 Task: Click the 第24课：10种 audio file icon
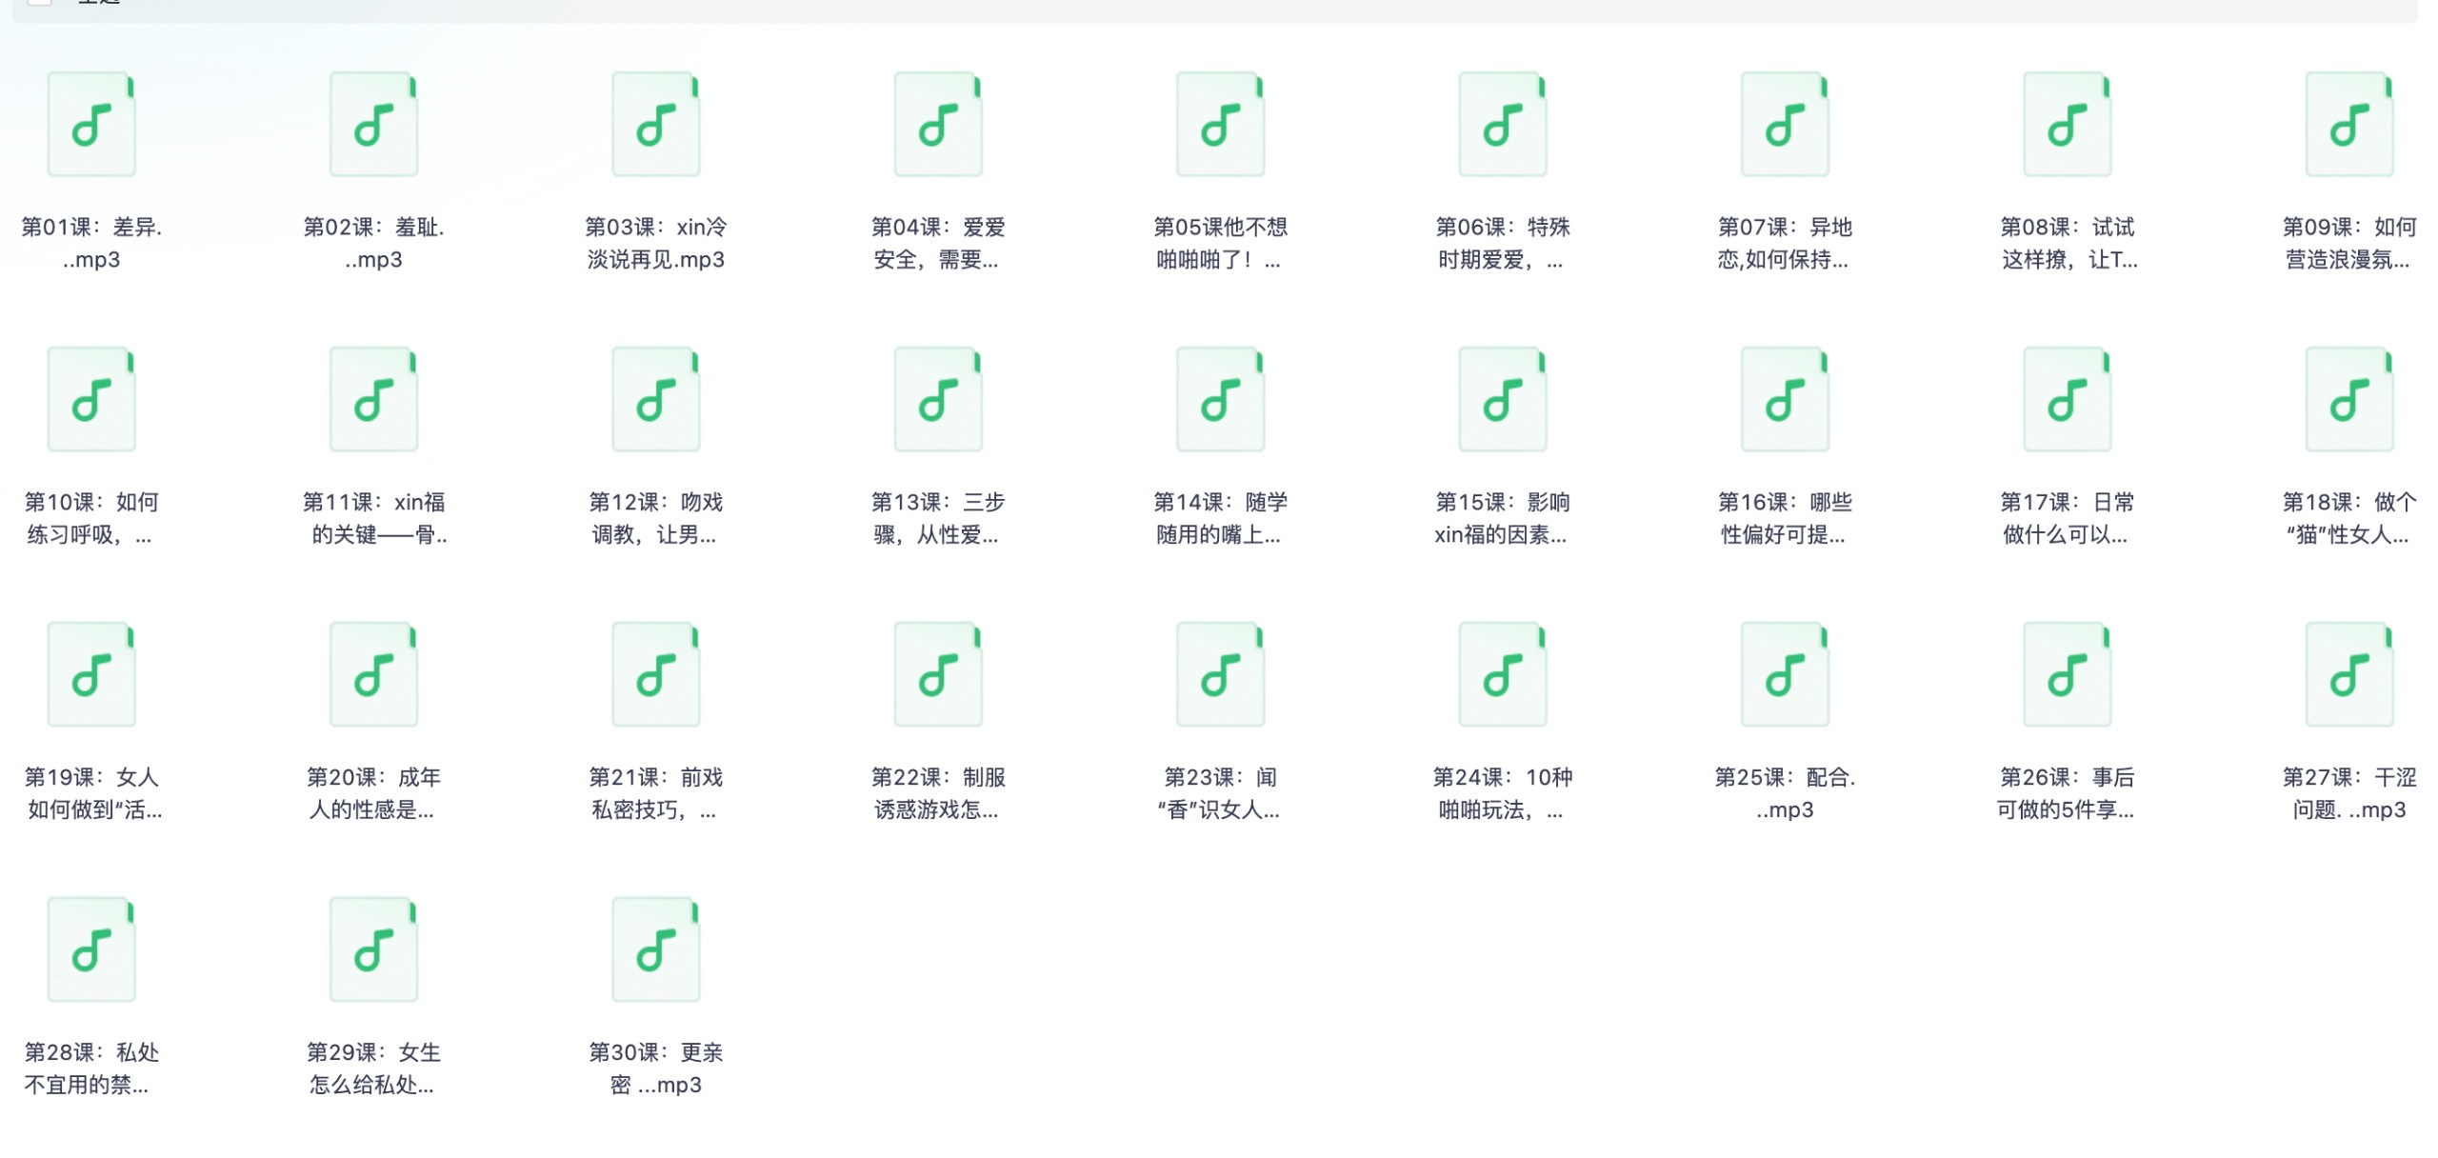click(x=1503, y=674)
